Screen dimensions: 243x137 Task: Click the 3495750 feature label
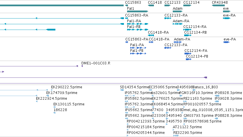174,121
